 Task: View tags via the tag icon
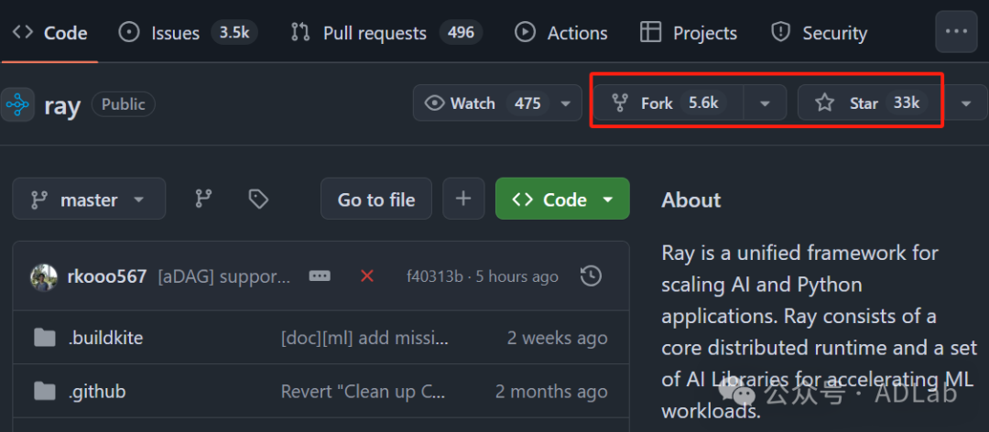coord(258,200)
